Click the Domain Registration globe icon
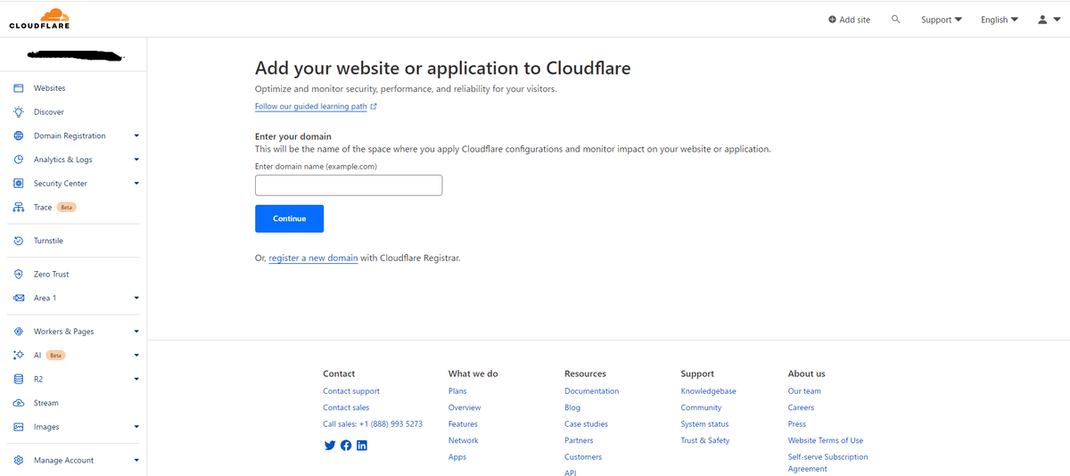The image size is (1070, 476). (18, 135)
